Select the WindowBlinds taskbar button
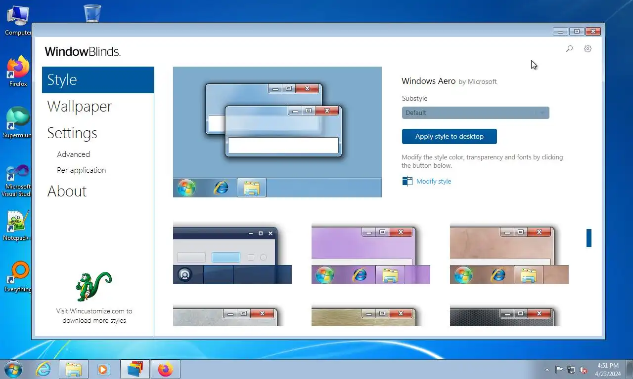Viewport: 633px width, 379px height. 135,369
